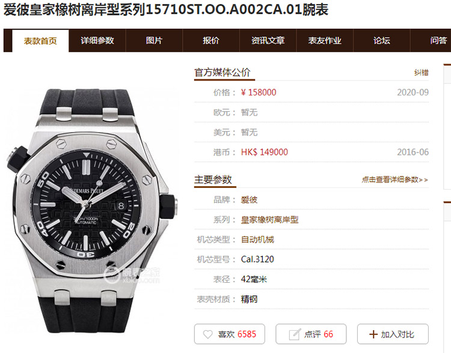The width and height of the screenshot is (451, 353).
Task: Click the 点评 66 button
Action: 311,334
